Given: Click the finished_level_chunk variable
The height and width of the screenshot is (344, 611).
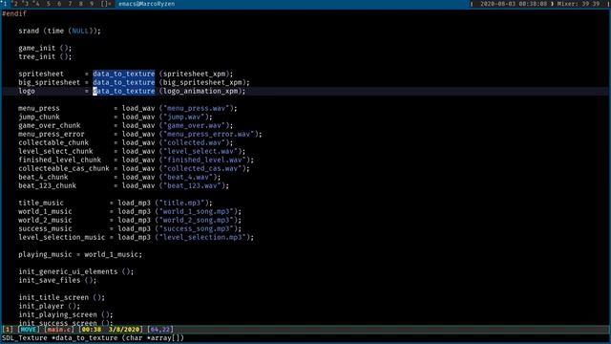Looking at the screenshot, I should click(59, 160).
